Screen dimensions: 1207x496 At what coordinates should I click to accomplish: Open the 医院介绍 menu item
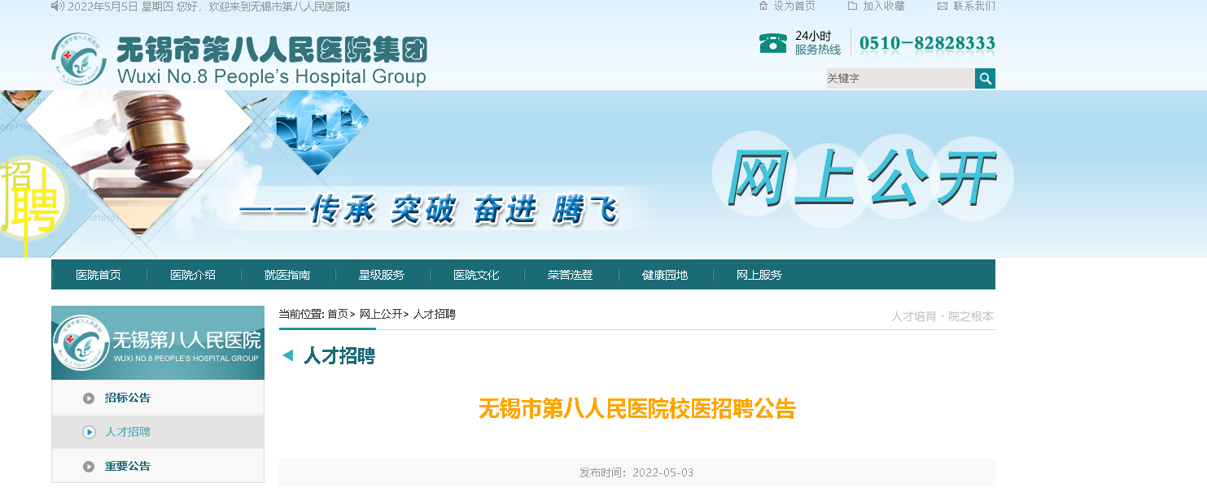pyautogui.click(x=193, y=275)
